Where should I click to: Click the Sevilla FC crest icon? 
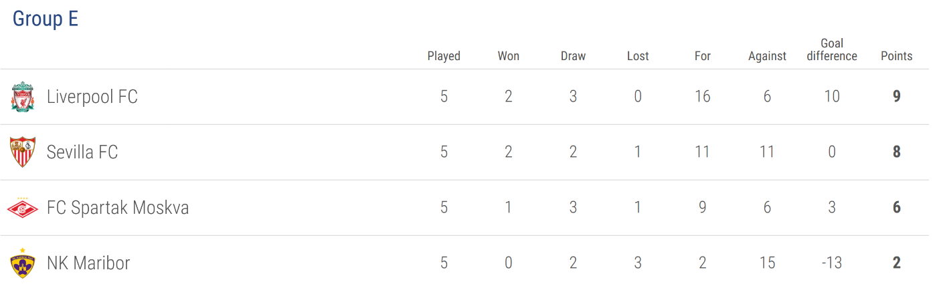pyautogui.click(x=23, y=152)
